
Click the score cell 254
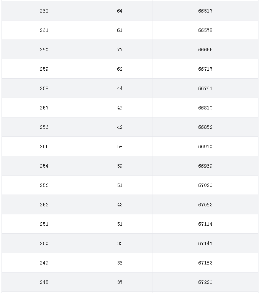coord(44,166)
